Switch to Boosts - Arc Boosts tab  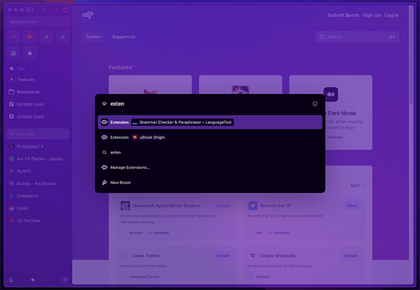coord(38,183)
